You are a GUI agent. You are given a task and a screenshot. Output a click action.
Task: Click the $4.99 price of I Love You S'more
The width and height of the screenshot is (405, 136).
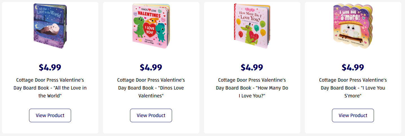point(353,68)
